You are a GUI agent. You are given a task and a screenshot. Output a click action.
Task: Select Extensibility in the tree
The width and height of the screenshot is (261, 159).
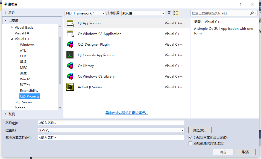(29, 91)
